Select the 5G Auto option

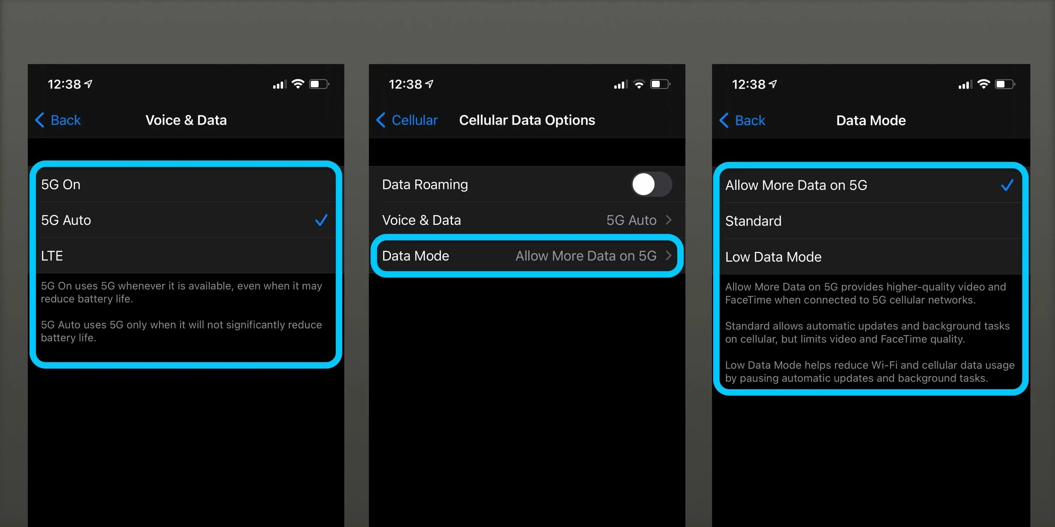point(184,220)
